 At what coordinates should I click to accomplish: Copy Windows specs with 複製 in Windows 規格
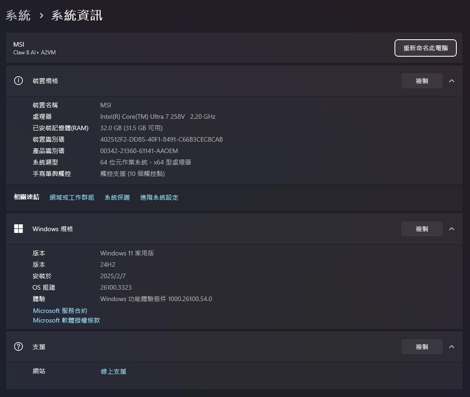coord(422,229)
